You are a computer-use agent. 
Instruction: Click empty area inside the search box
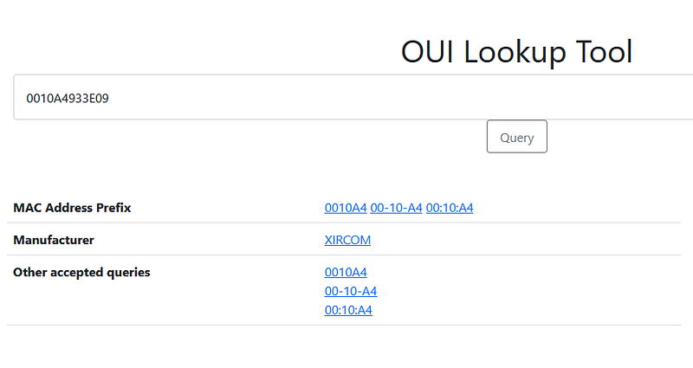[398, 97]
